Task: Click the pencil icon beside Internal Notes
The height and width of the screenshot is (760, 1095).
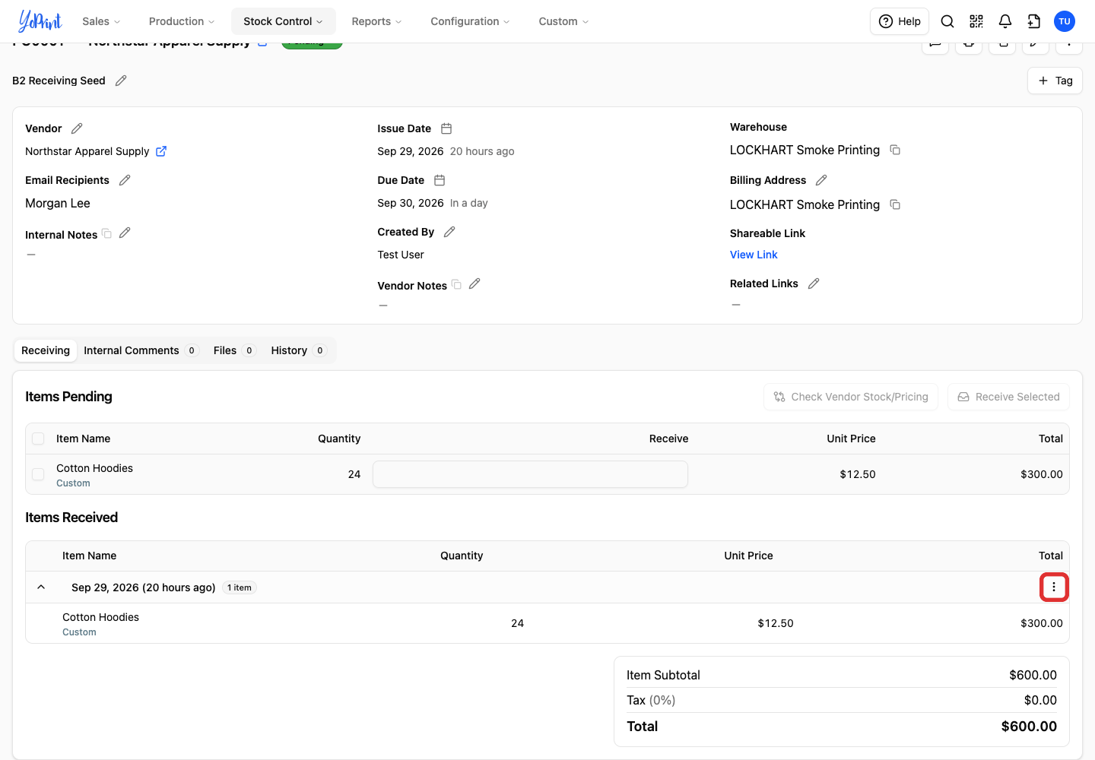Action: point(125,233)
